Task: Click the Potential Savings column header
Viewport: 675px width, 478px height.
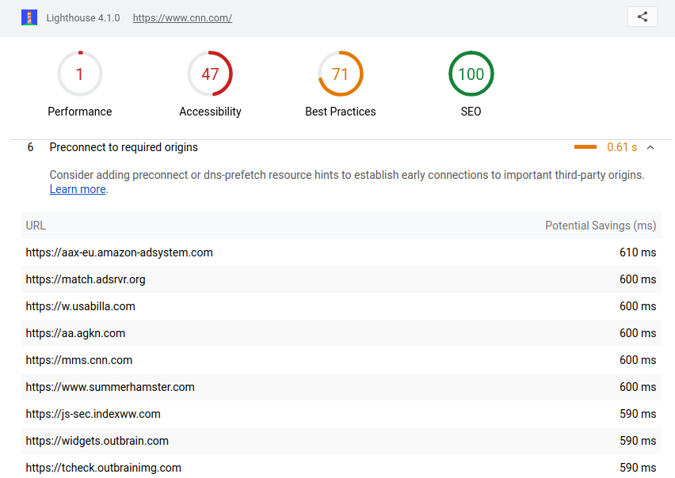Action: point(601,226)
